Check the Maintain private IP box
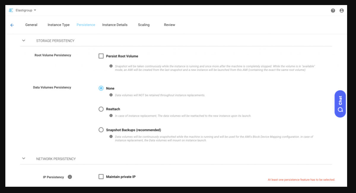The image size is (356, 193). click(101, 177)
